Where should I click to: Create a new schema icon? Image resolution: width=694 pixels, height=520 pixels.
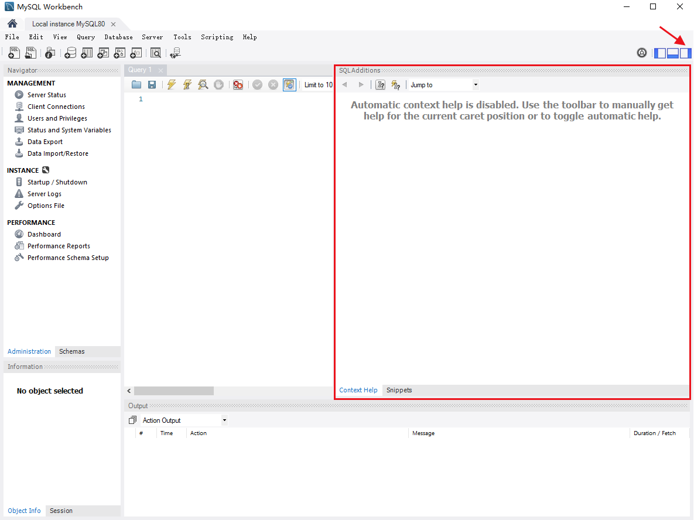pos(70,53)
